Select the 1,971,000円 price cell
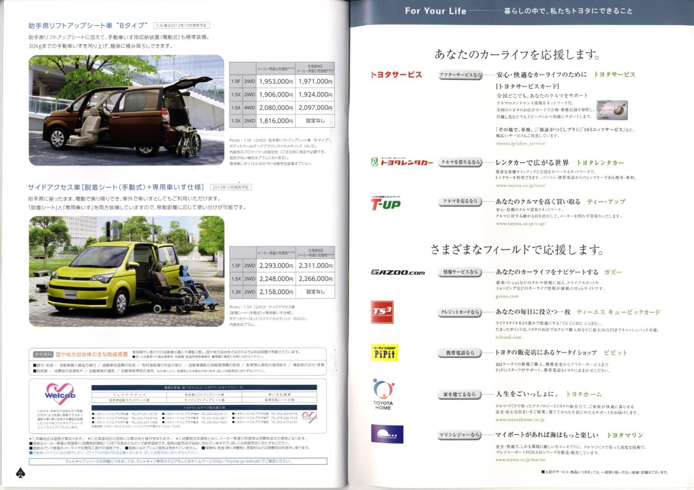694x490 pixels. pyautogui.click(x=315, y=81)
